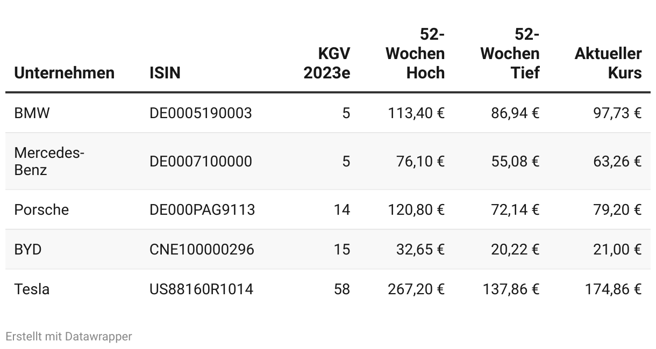
Task: Select the Tesla row label
Action: click(x=32, y=289)
